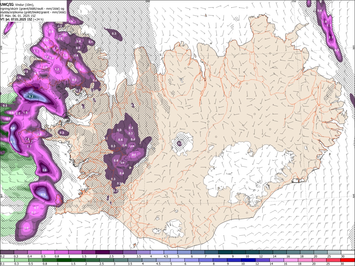This screenshot has height=266, width=355.
Task: Click the 1.1 value over the Westfjords
Action: click(36, 51)
